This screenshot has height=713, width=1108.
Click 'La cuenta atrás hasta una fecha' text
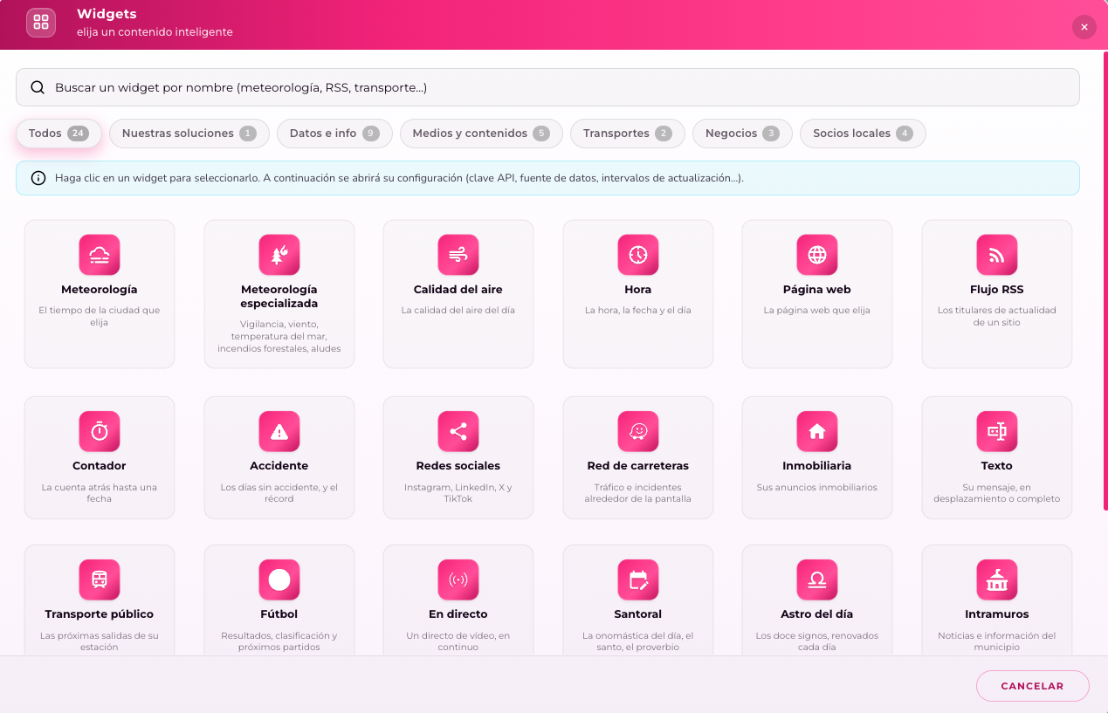click(100, 493)
